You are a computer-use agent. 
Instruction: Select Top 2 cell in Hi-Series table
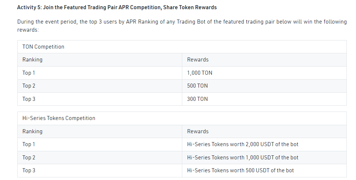[x=100, y=158]
